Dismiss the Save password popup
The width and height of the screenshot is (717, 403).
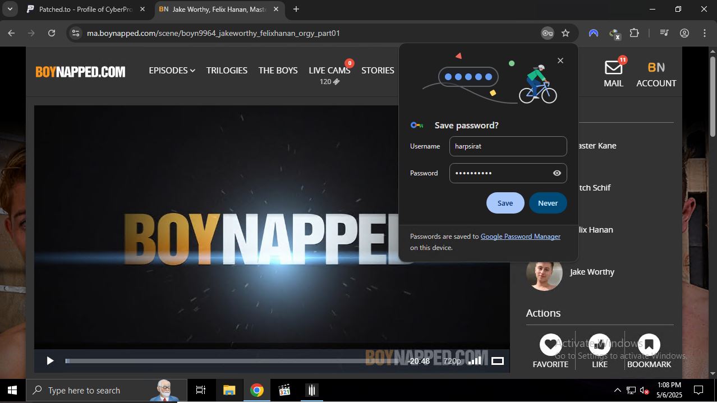(x=560, y=61)
